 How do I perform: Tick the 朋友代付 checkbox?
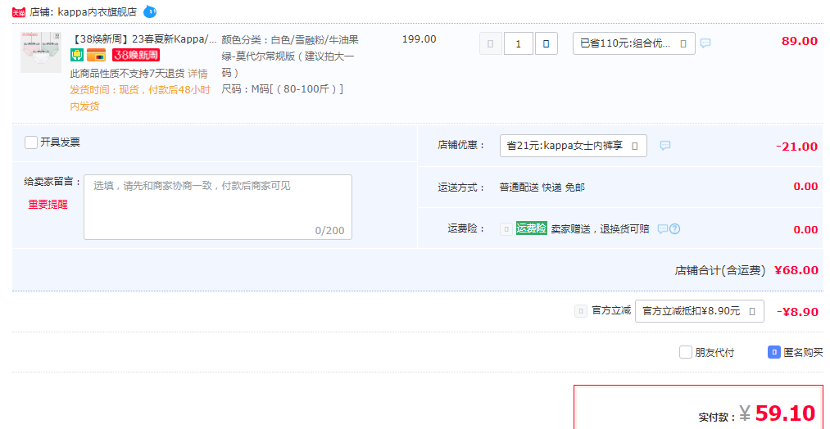coord(686,352)
